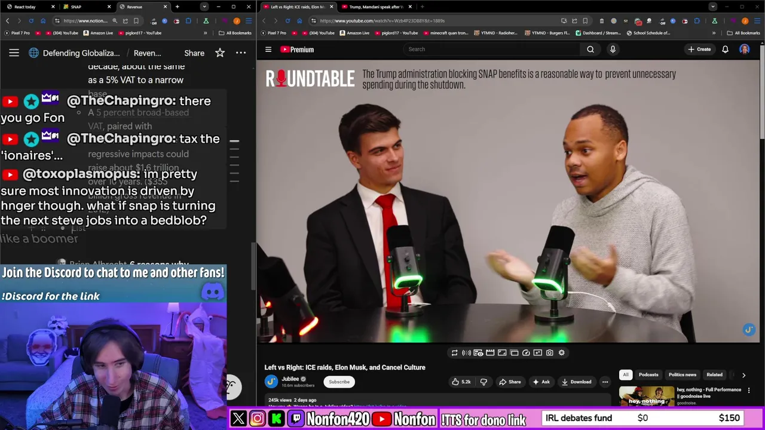Open options menu for hey, nothing video
The image size is (765, 430).
(x=749, y=391)
